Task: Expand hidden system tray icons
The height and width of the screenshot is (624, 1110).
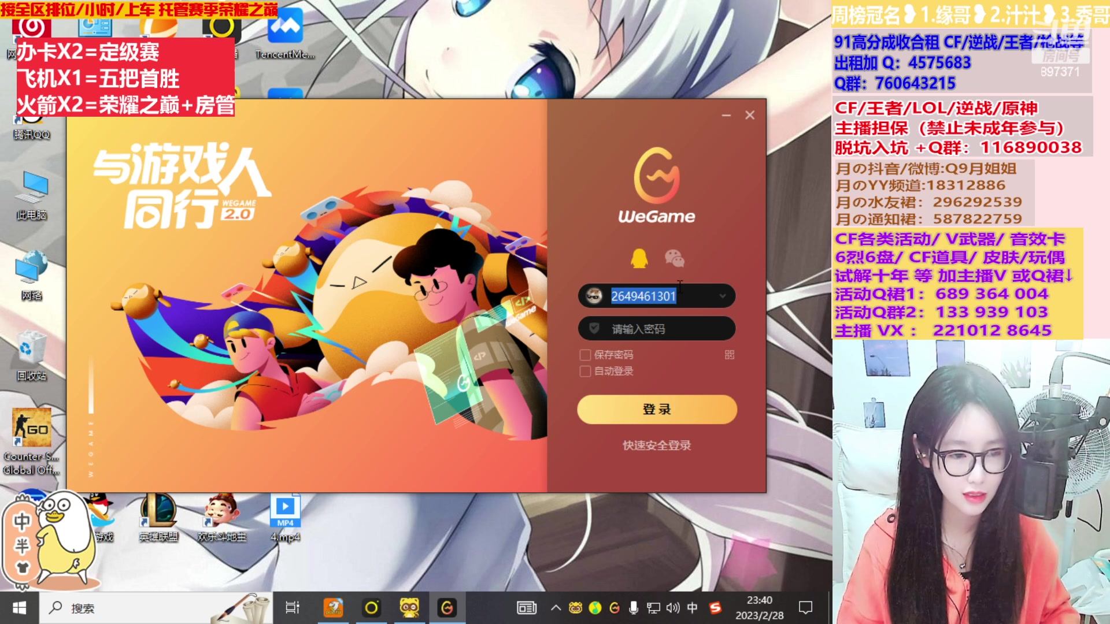Action: coord(556,608)
